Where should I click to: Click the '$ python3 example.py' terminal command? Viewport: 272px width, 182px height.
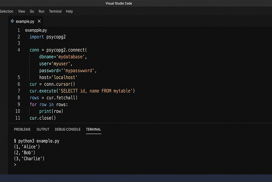point(37,141)
